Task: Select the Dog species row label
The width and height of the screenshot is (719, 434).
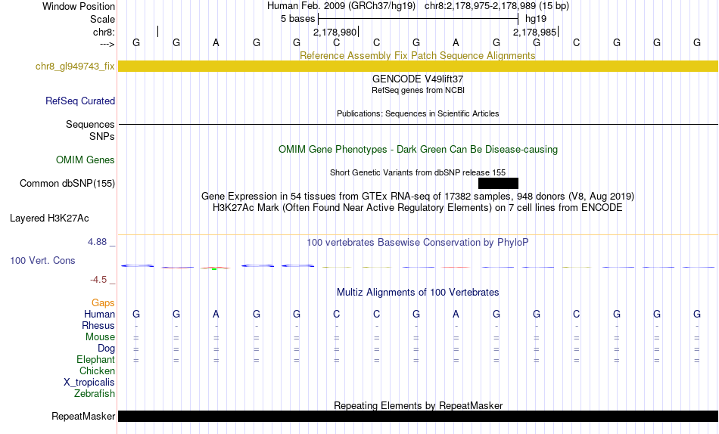Action: point(106,349)
